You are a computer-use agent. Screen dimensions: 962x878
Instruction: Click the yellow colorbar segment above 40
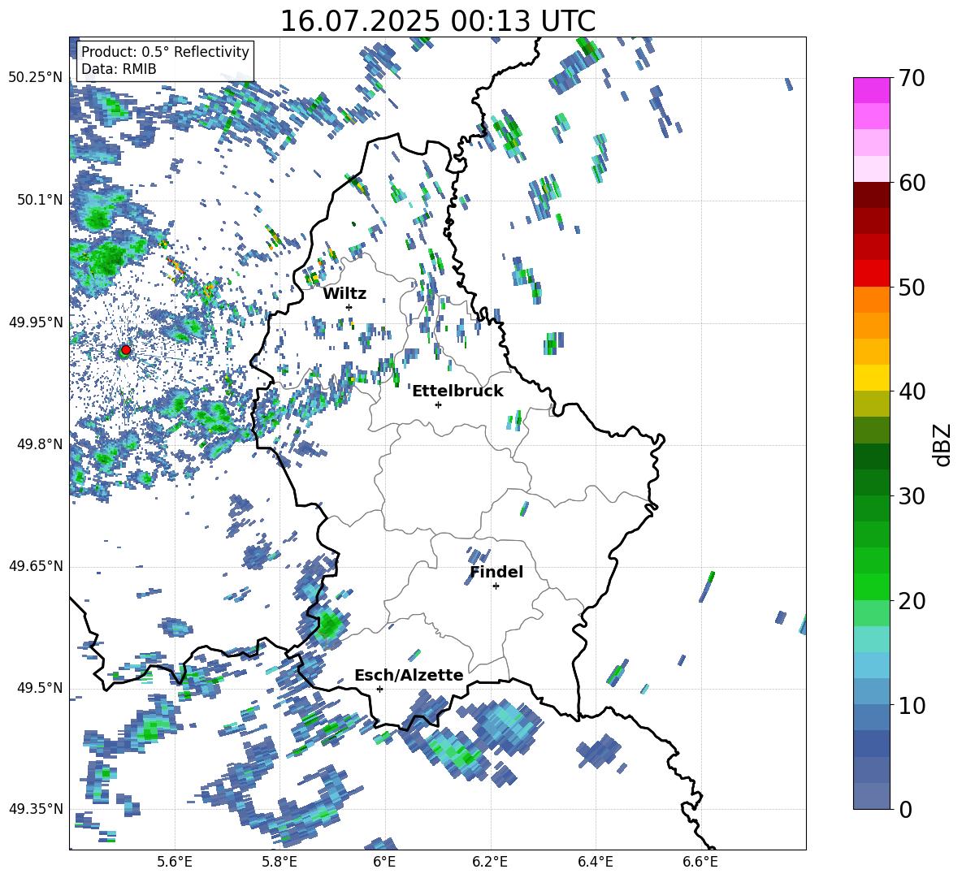(x=871, y=378)
